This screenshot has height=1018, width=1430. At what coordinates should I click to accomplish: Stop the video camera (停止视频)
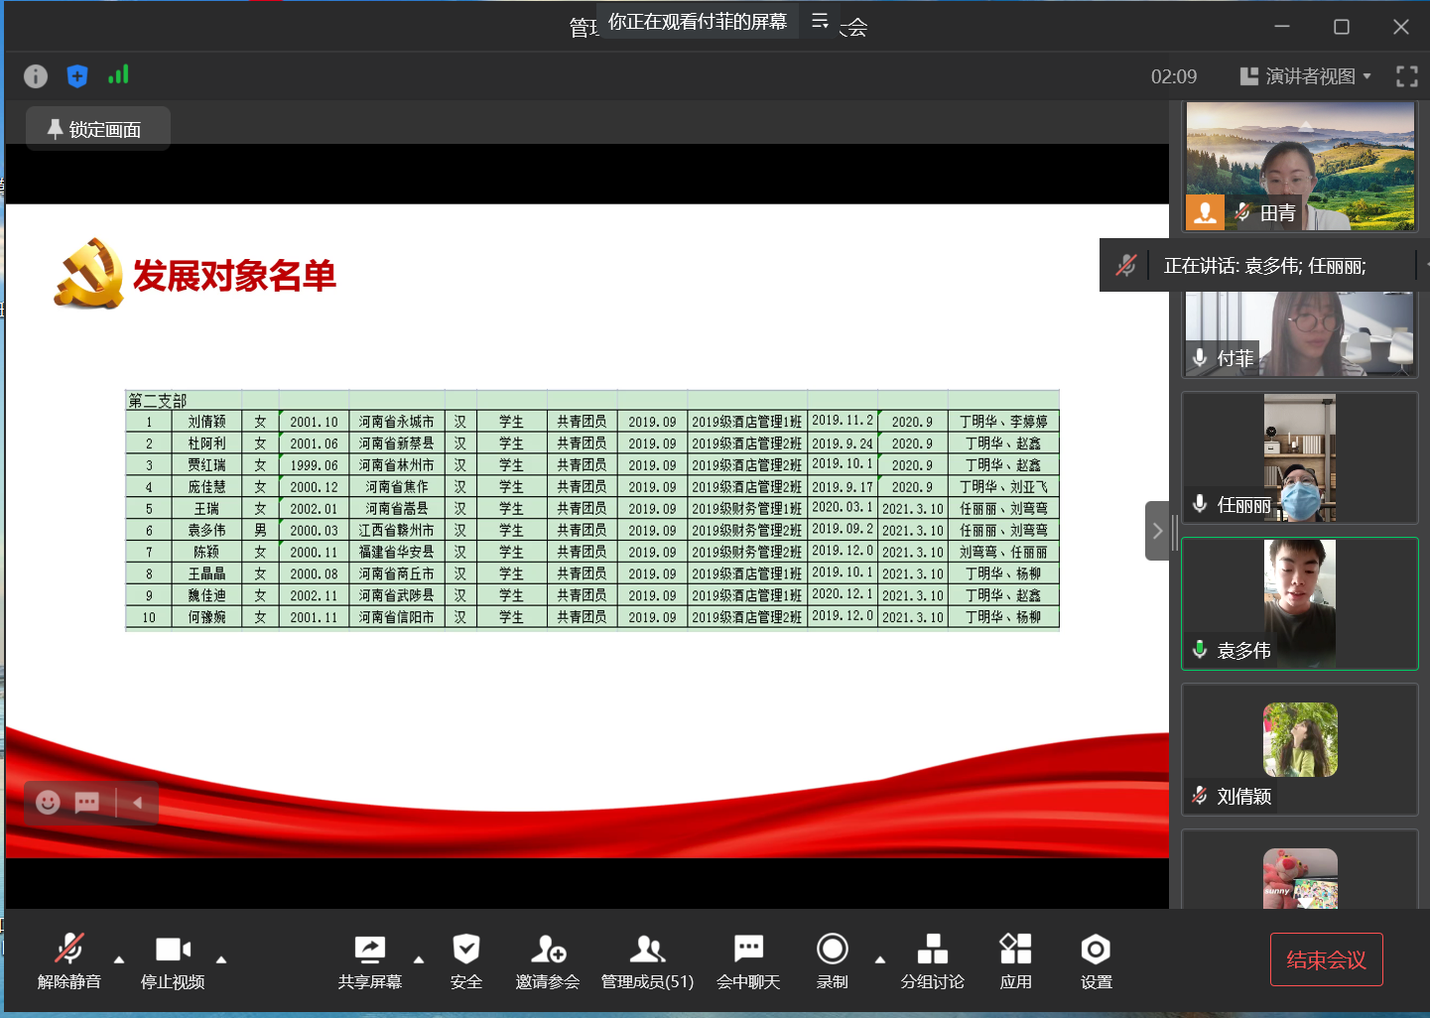173,959
